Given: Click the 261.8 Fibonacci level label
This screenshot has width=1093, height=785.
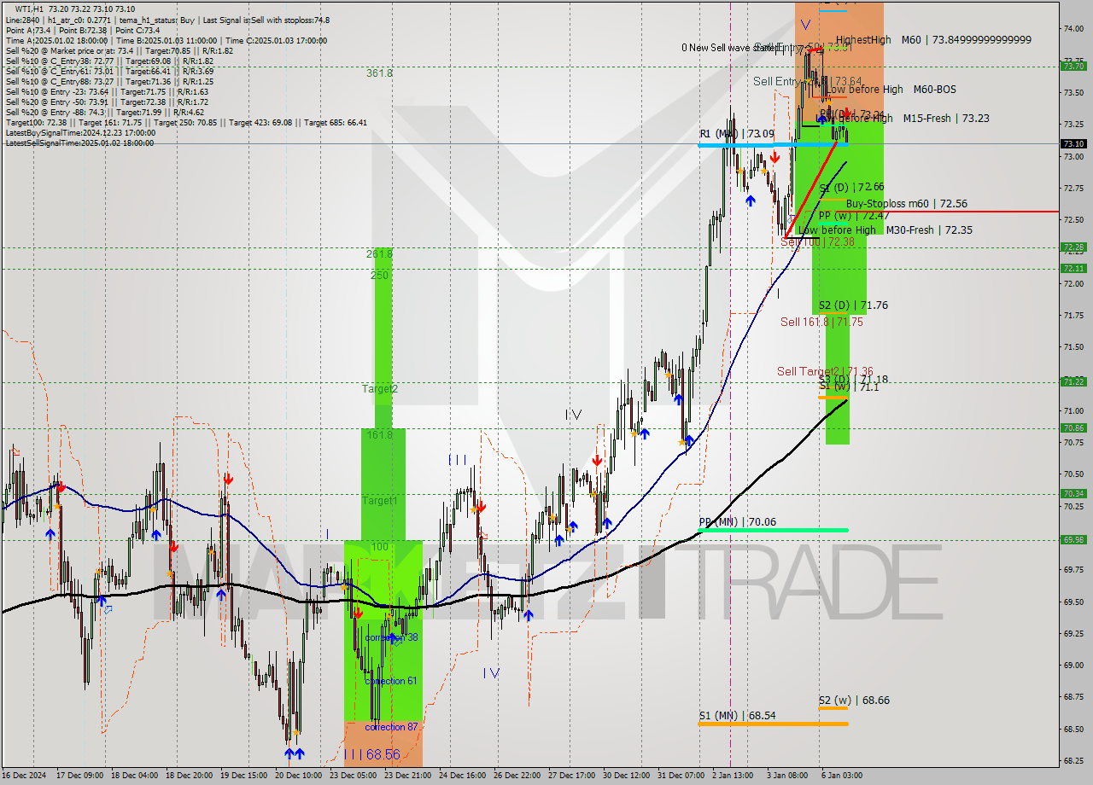Looking at the screenshot, I should 379,253.
